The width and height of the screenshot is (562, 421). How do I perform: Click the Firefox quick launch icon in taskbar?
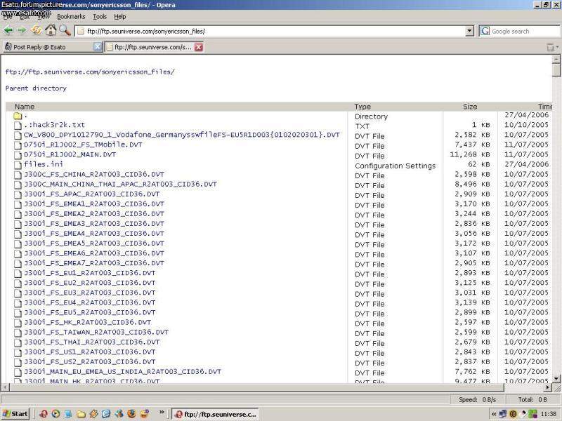131,413
